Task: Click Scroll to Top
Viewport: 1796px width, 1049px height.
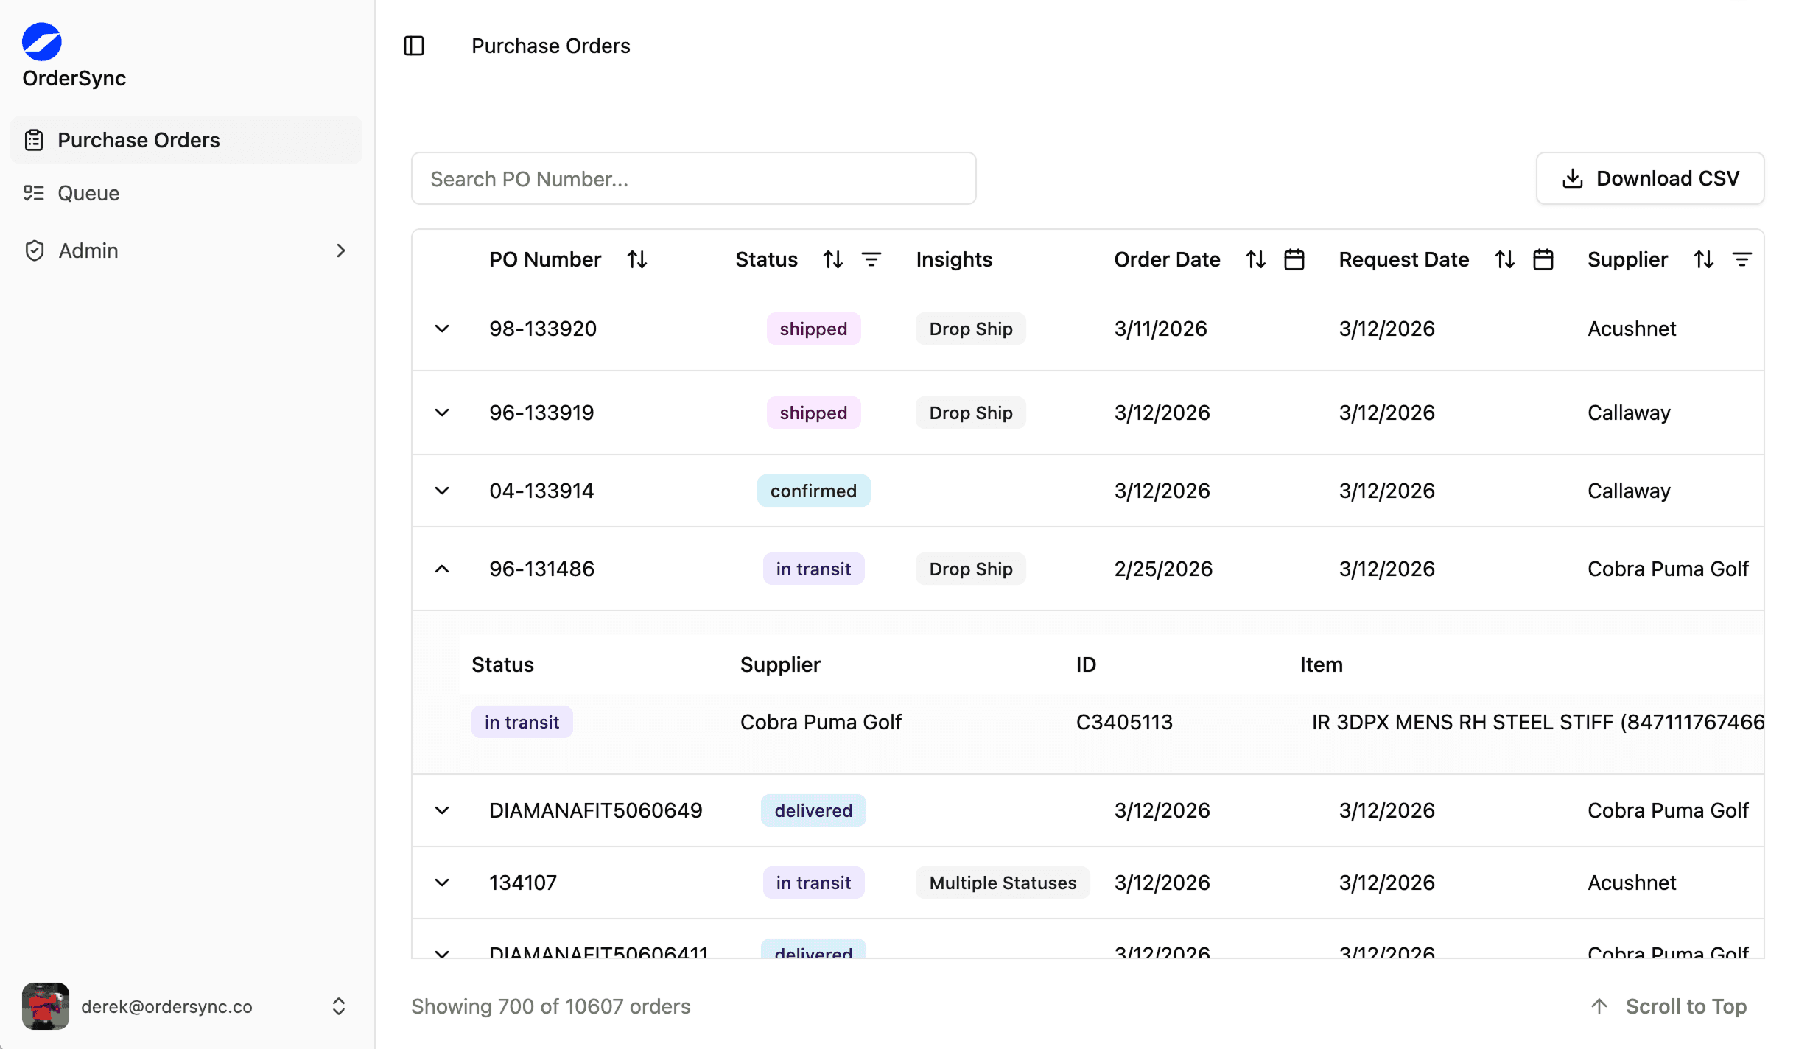Action: coord(1669,1006)
